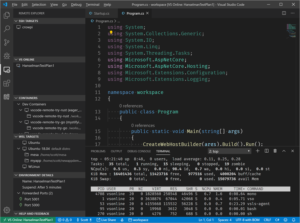Image resolution: width=300 pixels, height=223 pixels.
Task: Collapse the Dev Containers tree node
Action: pyautogui.click(x=19, y=104)
